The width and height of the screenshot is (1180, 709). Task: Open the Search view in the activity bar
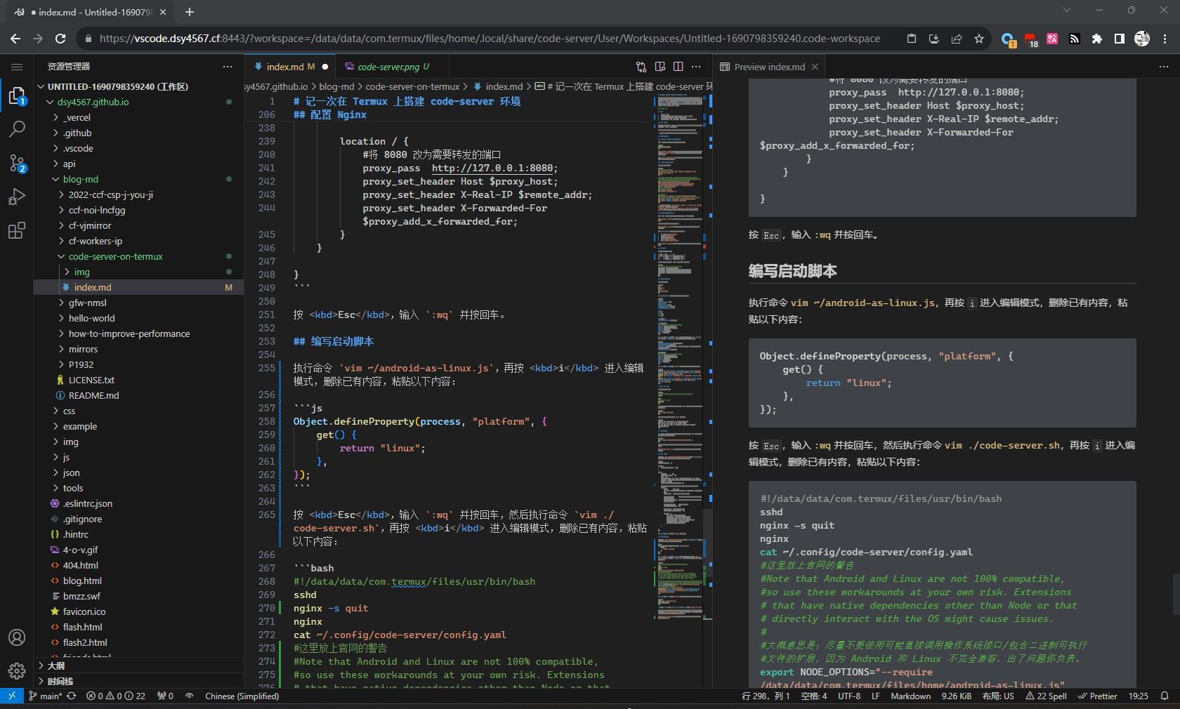point(17,129)
